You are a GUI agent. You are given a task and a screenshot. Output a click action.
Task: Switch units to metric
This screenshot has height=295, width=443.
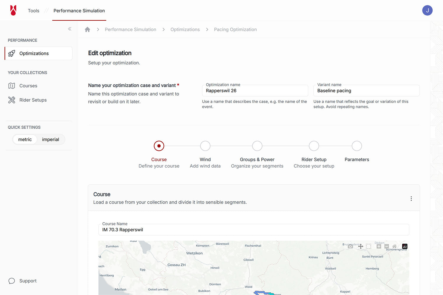coord(25,140)
